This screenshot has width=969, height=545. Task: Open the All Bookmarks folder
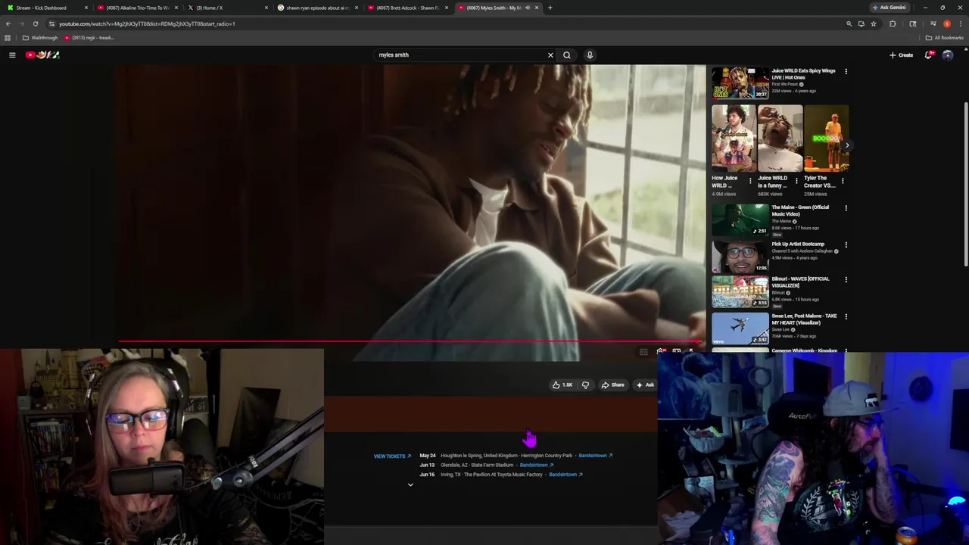[x=944, y=38]
